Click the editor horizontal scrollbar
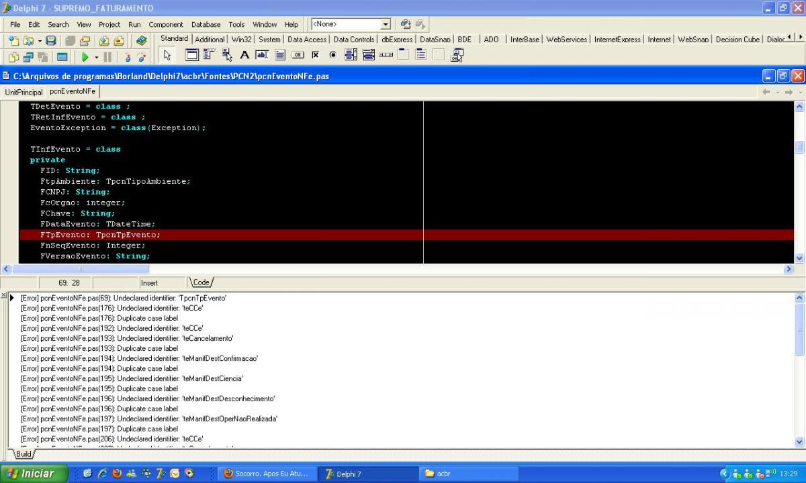The width and height of the screenshot is (806, 483). click(398, 269)
